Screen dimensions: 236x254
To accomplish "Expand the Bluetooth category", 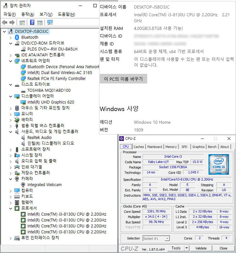I will 11,37.
